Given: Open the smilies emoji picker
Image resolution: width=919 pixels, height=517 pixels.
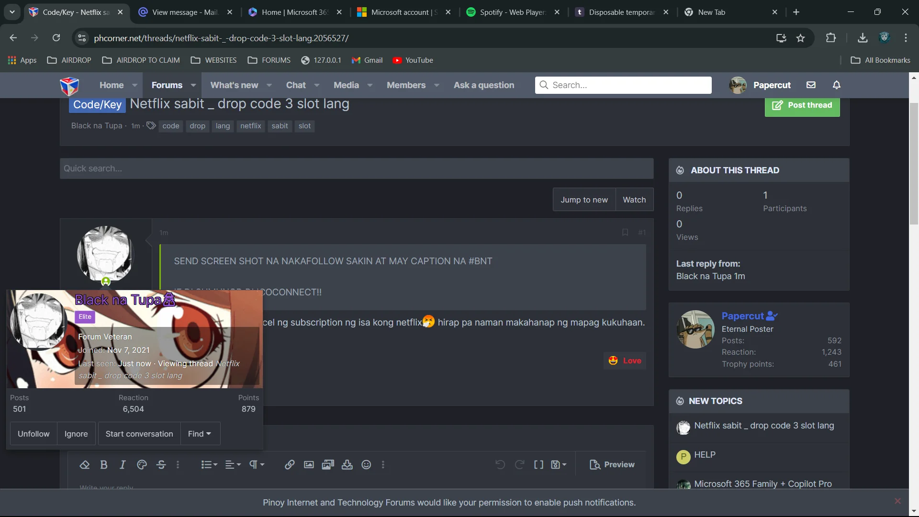Looking at the screenshot, I should [366, 465].
